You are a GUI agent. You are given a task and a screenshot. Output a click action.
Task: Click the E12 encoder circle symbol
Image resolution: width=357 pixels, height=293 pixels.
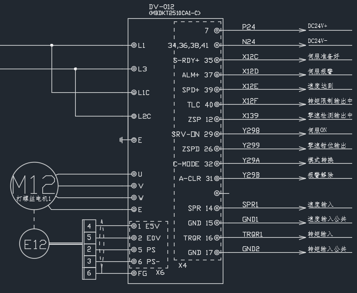pos(34,244)
